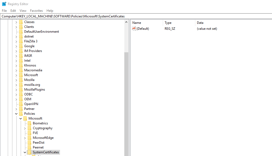272x156 pixels.
Task: Click the IMGR folder icon
Action: point(21,56)
